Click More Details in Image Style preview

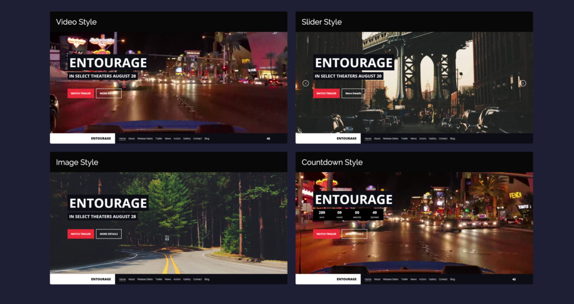pos(109,234)
